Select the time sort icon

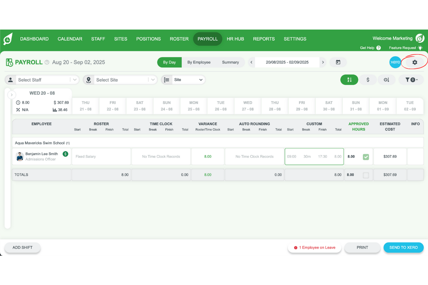pyautogui.click(x=387, y=79)
